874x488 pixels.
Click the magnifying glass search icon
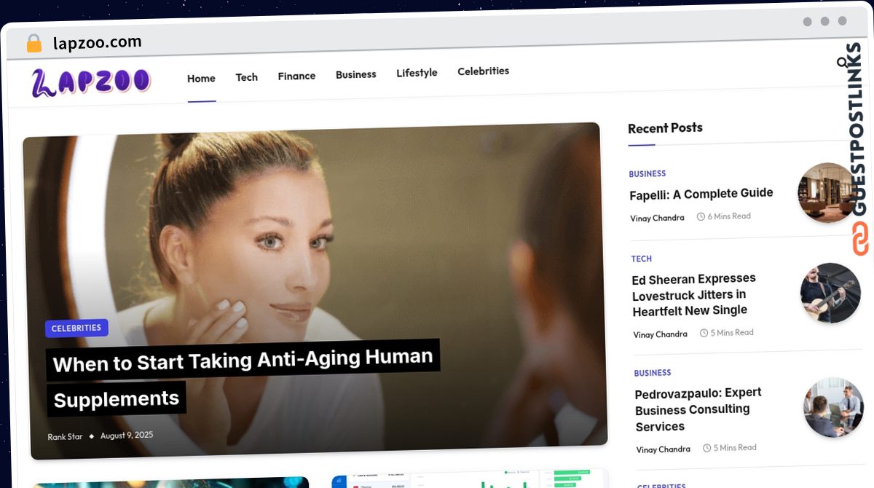[x=843, y=63]
